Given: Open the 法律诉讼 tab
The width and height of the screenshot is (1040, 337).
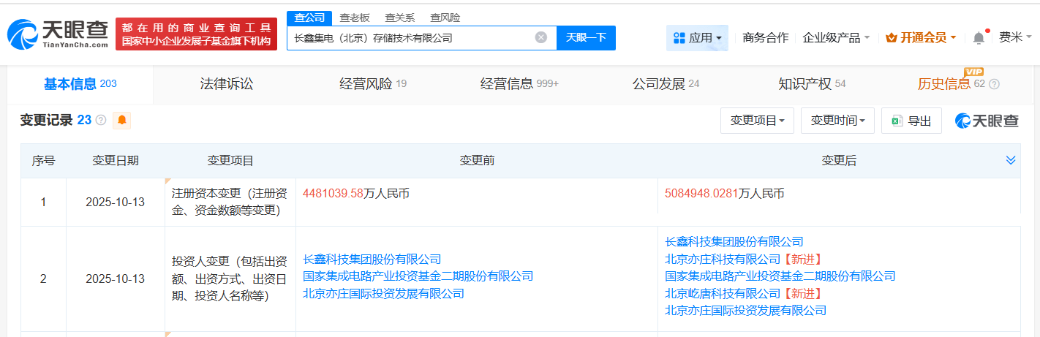Looking at the screenshot, I should tap(227, 84).
